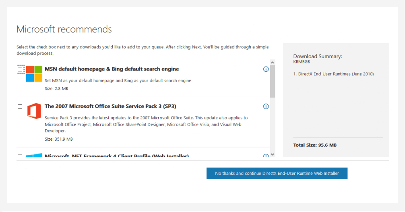
Task: Click DirectX End-User Runtimes entry in summary
Action: (x=334, y=74)
